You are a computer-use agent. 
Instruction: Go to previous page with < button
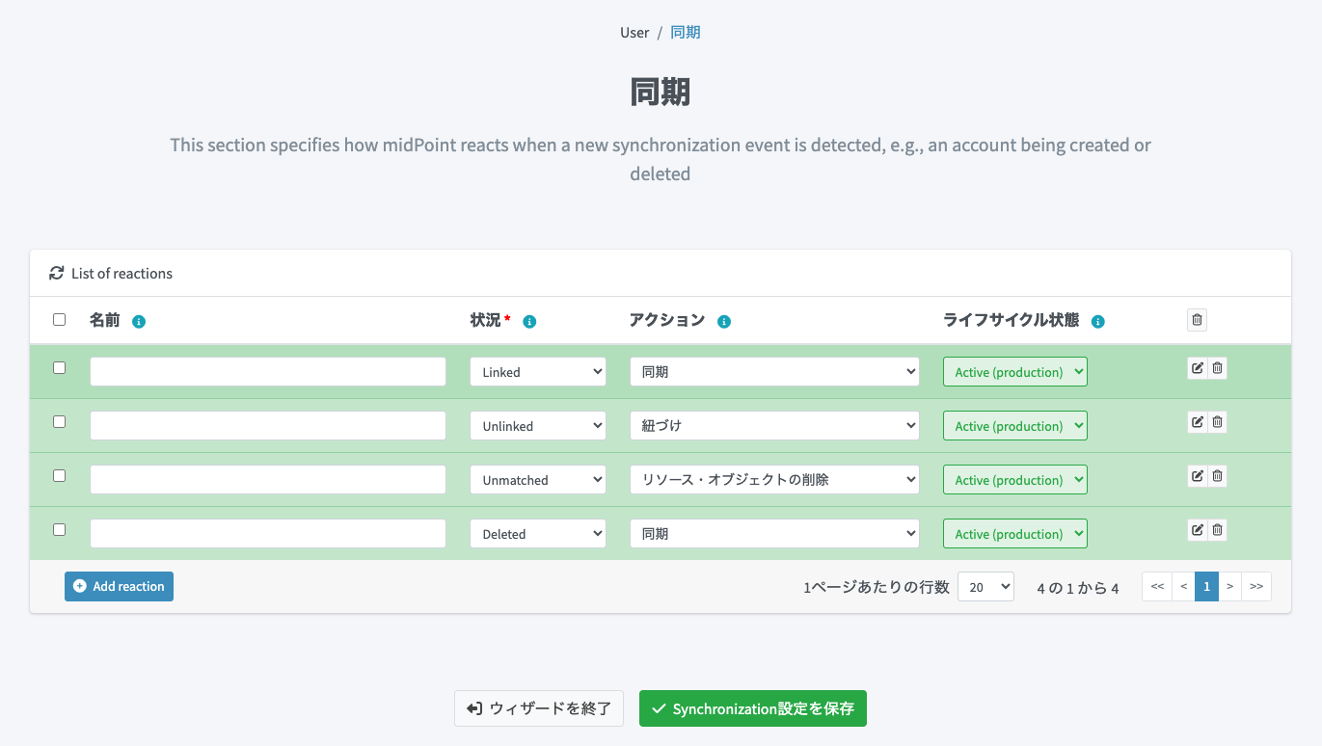[1183, 586]
